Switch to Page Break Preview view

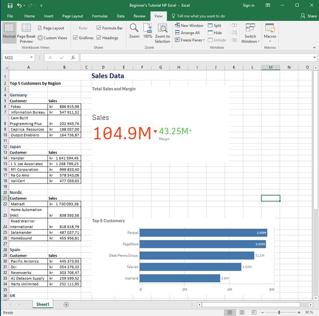(x=26, y=33)
